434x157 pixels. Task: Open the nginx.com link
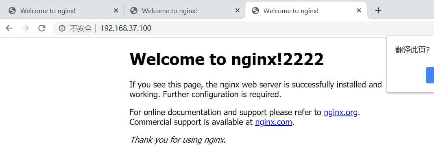(273, 122)
